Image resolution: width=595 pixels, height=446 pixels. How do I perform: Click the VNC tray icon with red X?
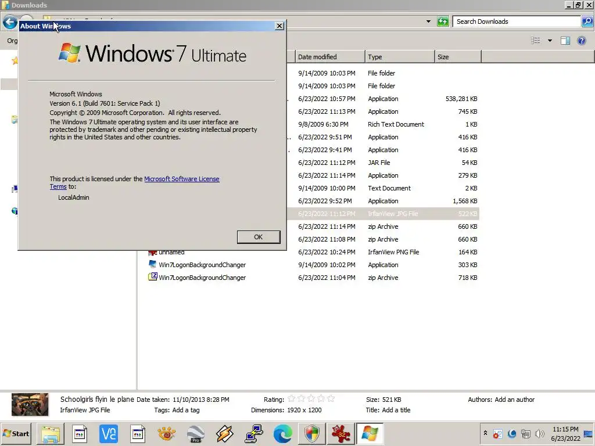497,433
